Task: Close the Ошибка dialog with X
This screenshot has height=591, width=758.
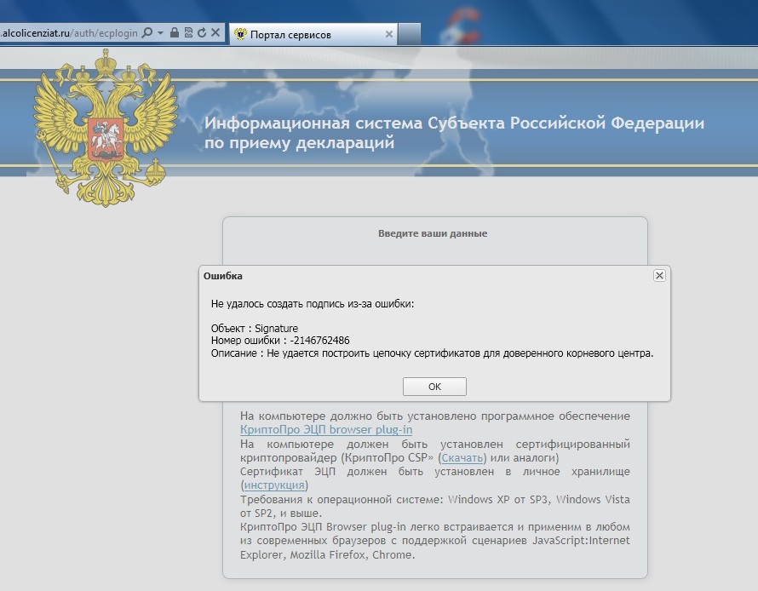Action: [x=658, y=276]
